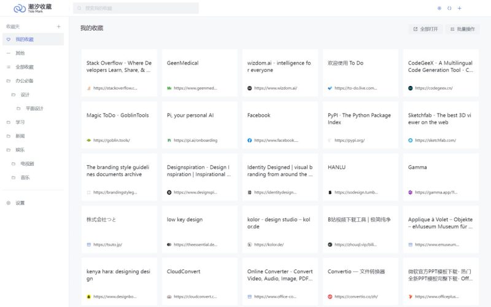This screenshot has width=491, height=307.
Task: Click the plus icon in top-right header
Action: pyautogui.click(x=460, y=8)
